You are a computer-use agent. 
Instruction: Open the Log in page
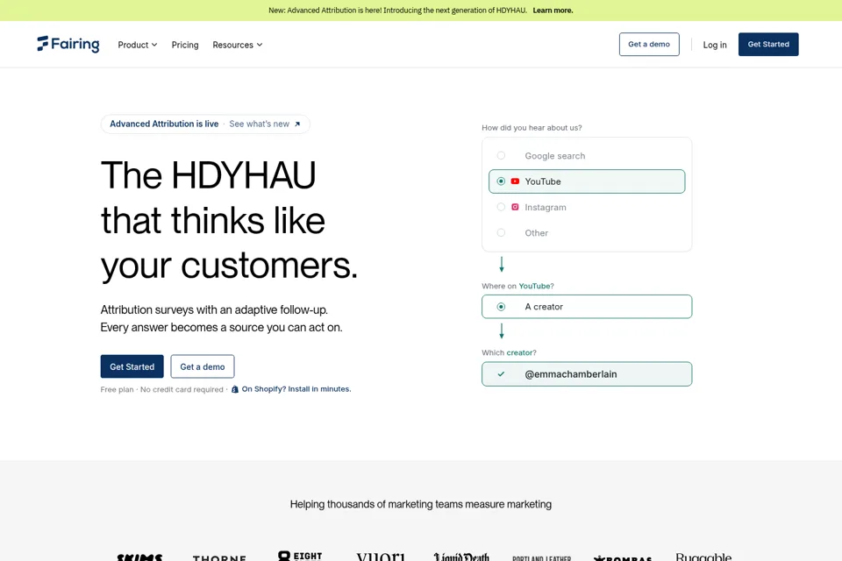coord(715,45)
